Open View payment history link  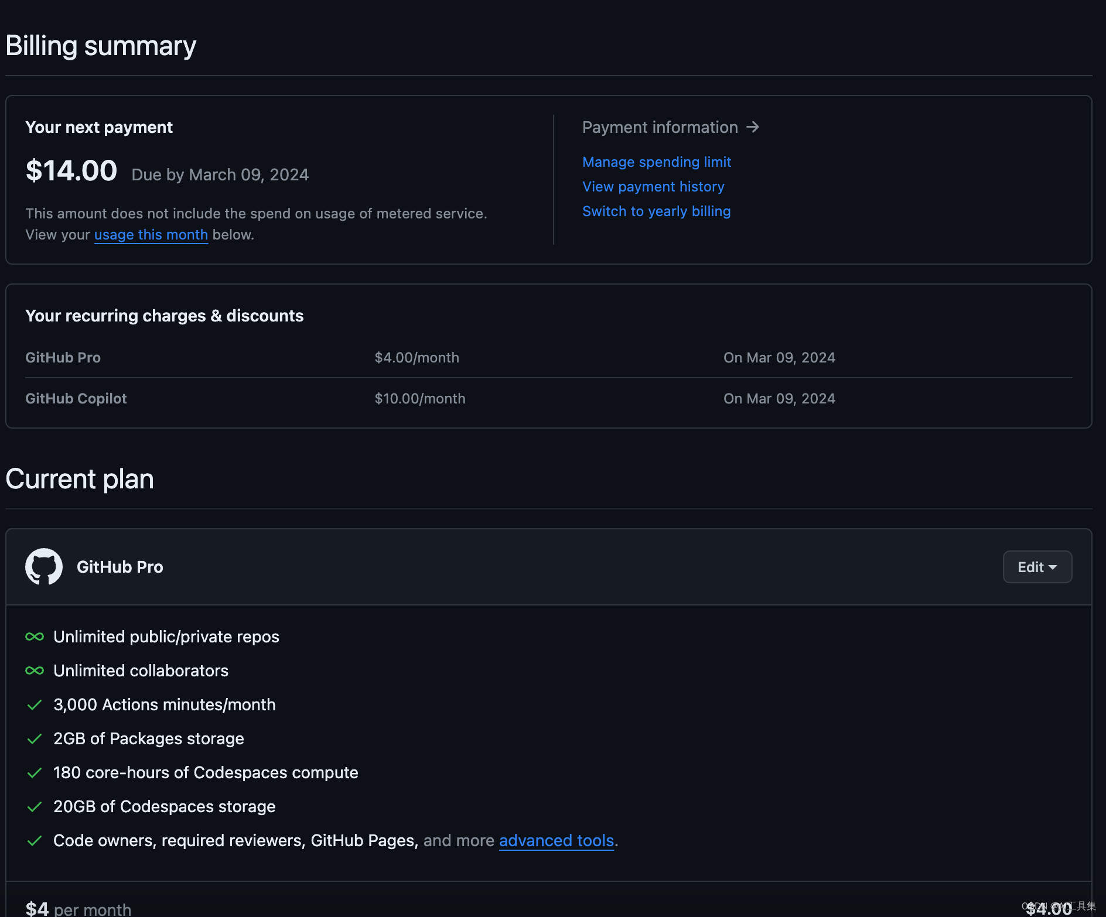tap(653, 186)
